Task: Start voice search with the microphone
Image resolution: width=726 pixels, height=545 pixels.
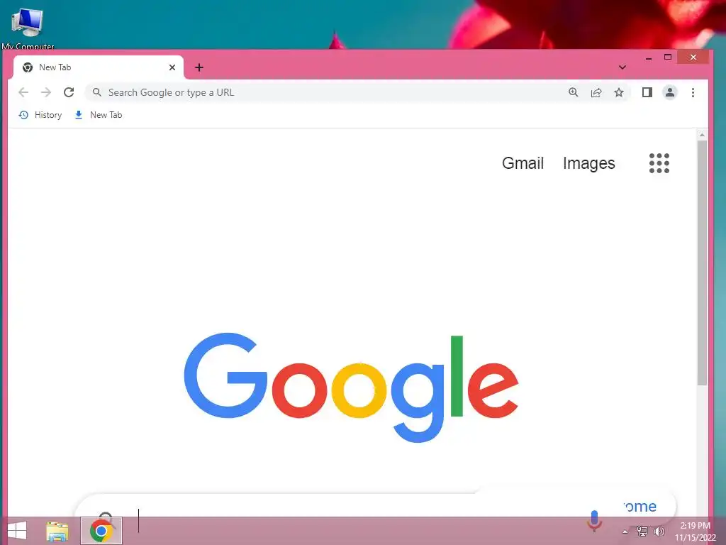Action: click(x=594, y=519)
